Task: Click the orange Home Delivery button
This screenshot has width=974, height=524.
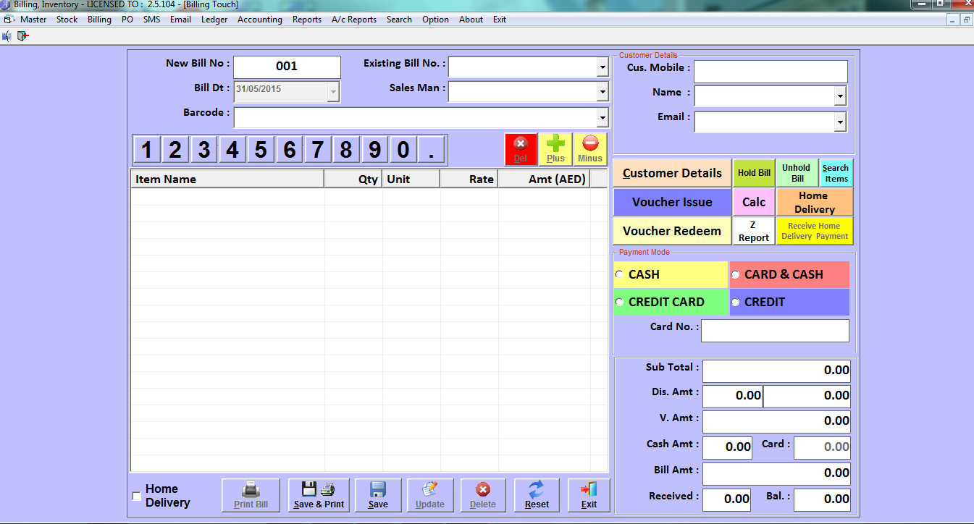Action: [815, 202]
